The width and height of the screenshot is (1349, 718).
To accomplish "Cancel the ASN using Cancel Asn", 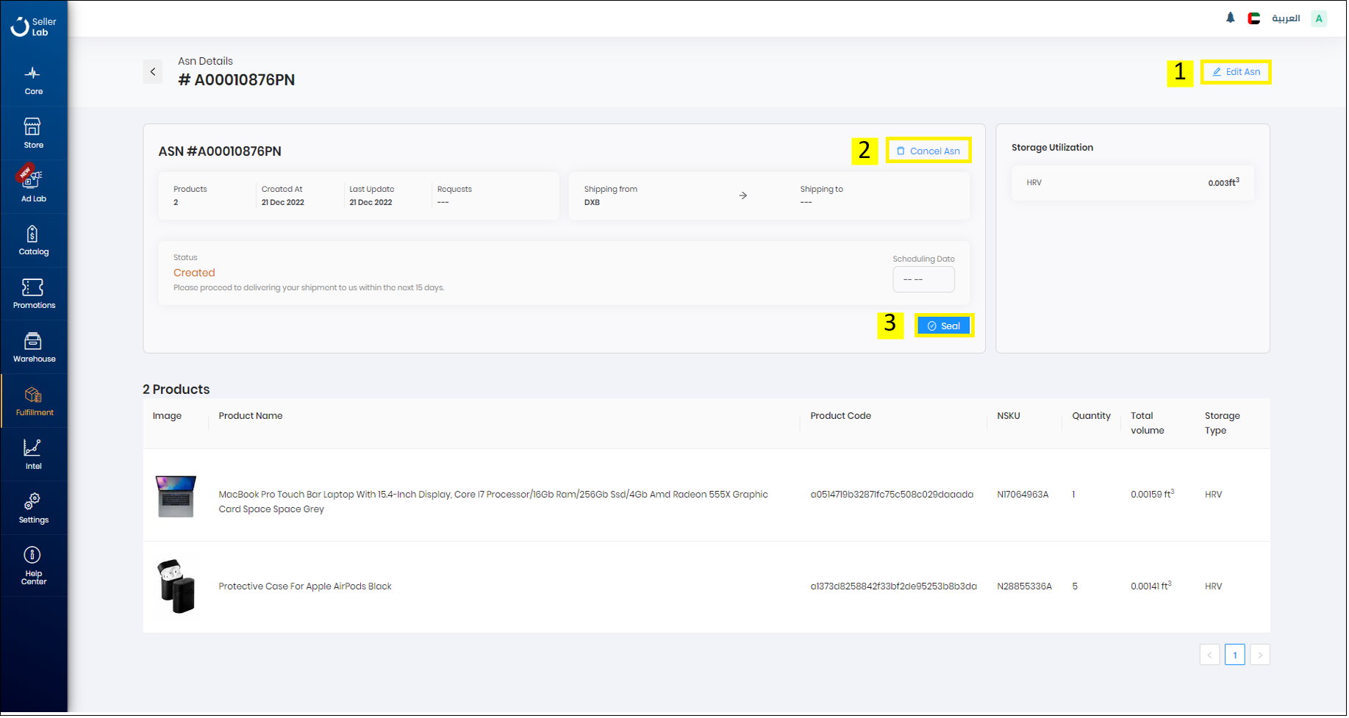I will [928, 150].
